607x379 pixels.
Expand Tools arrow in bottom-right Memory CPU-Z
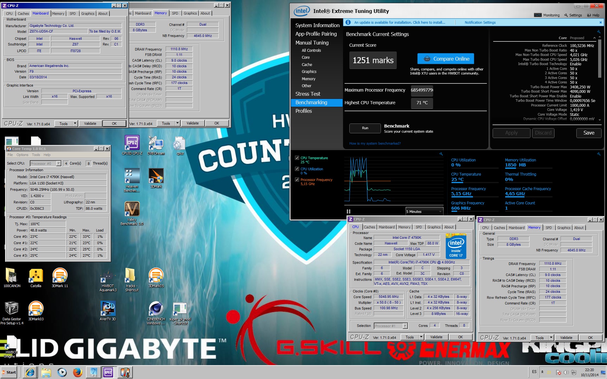click(x=551, y=338)
